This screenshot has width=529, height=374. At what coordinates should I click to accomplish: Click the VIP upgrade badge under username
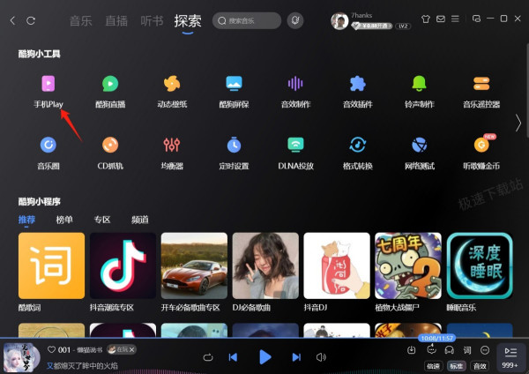click(x=371, y=26)
